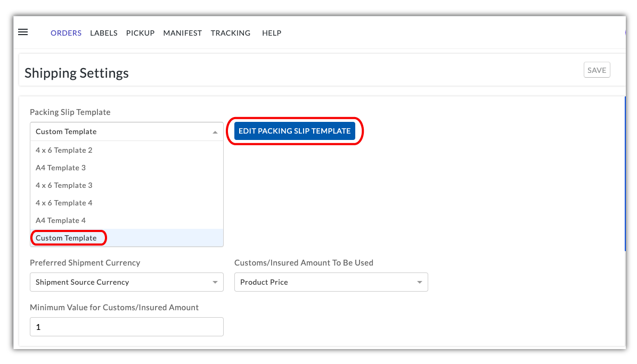Collapse the Packing Slip Template dropdown arrow
Screen dimensions: 637x364
(x=215, y=132)
